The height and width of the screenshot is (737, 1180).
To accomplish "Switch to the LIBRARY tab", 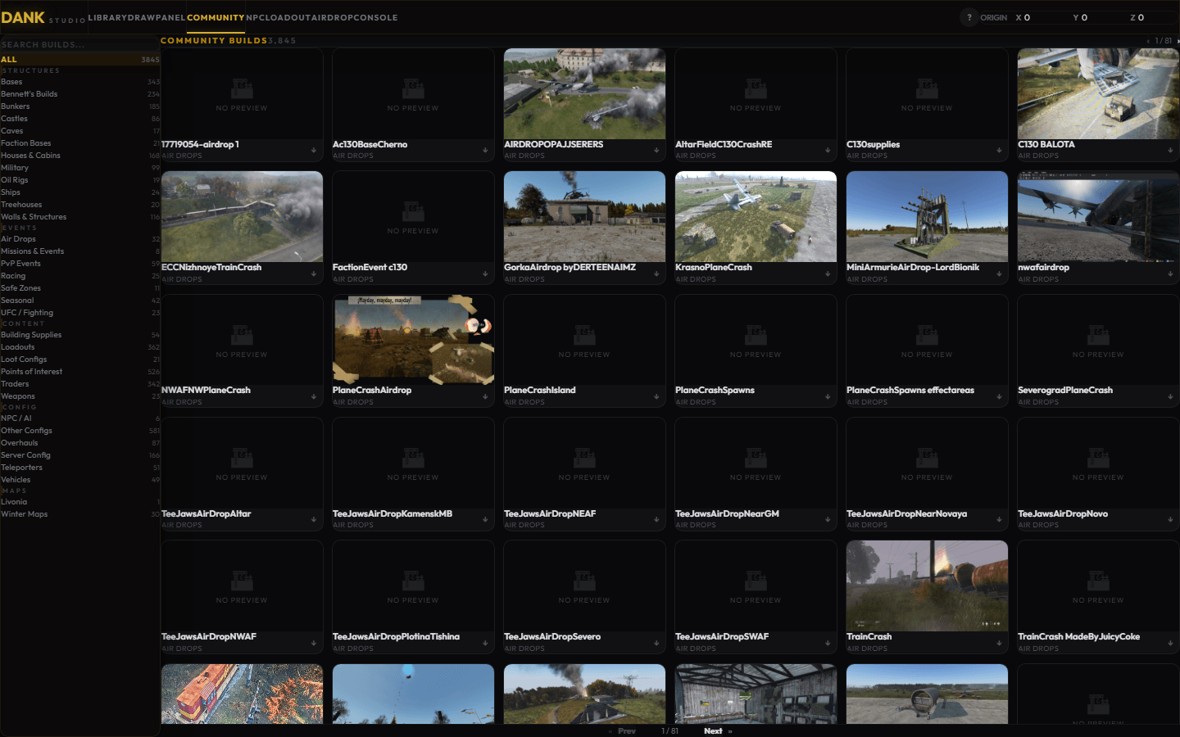I will click(x=107, y=17).
